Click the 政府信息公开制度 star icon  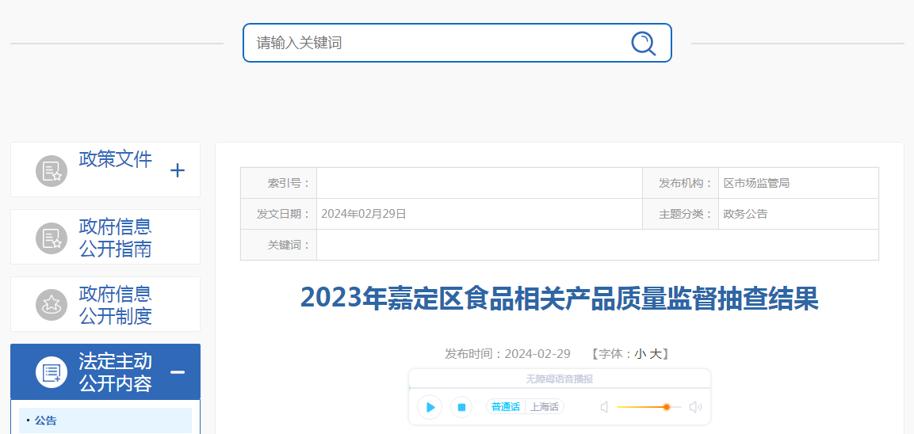pos(52,305)
